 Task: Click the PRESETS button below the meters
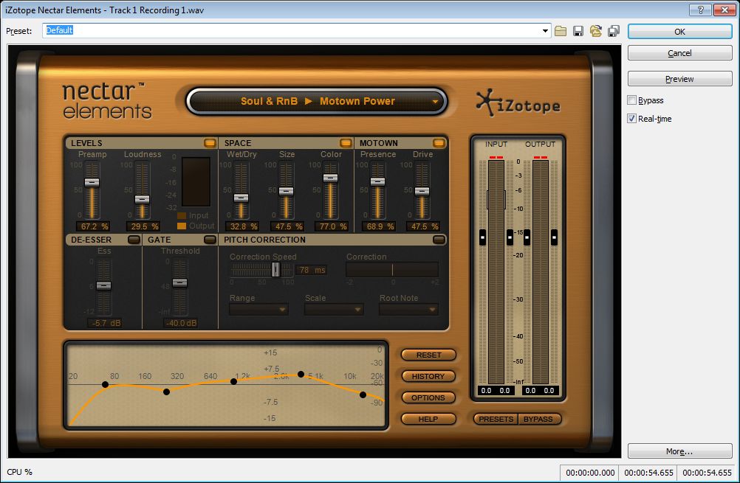coord(496,418)
